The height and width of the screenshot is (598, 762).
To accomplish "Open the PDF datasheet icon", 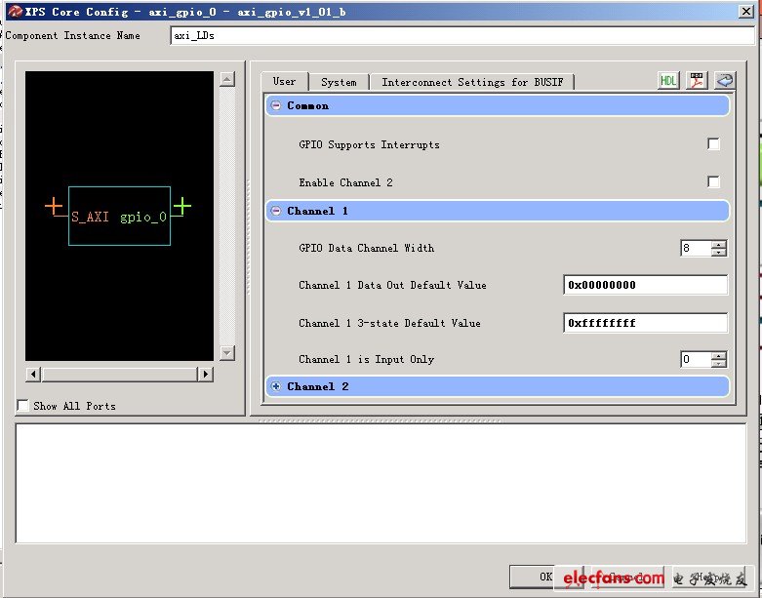I will 697,81.
